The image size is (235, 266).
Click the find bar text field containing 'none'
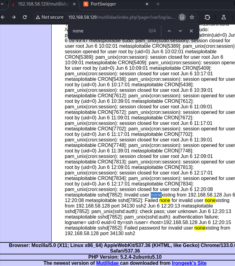point(107,31)
